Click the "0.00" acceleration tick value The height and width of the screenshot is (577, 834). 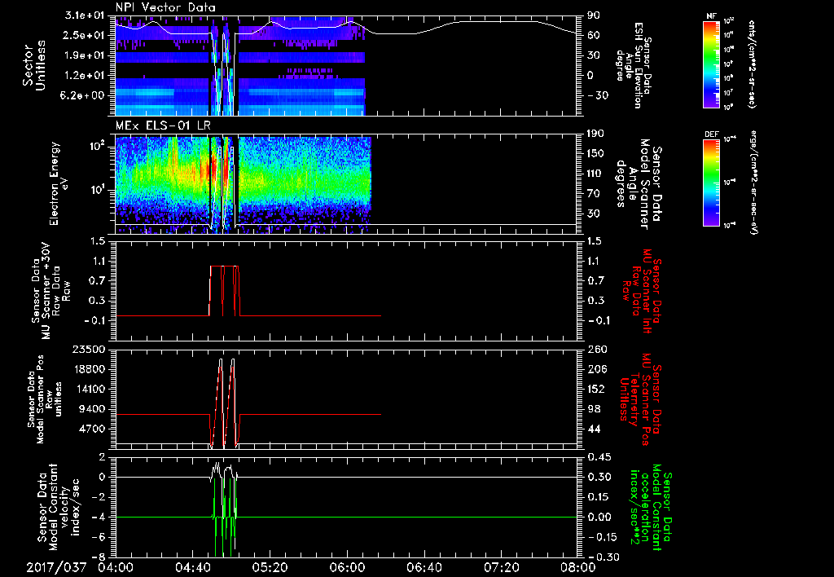click(x=599, y=518)
